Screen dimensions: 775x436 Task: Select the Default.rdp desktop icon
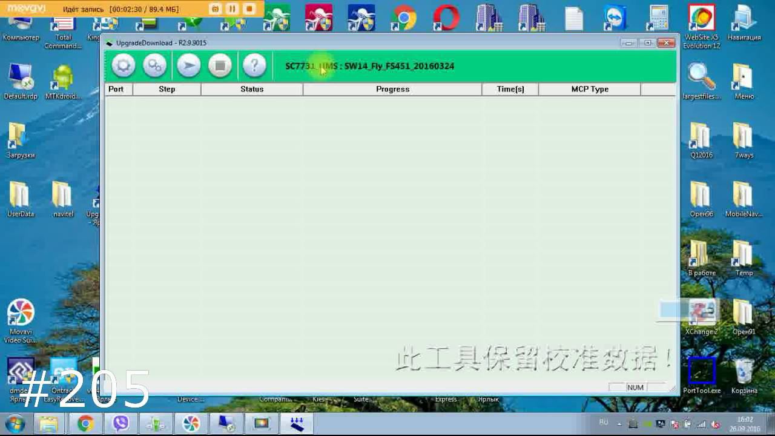point(21,82)
